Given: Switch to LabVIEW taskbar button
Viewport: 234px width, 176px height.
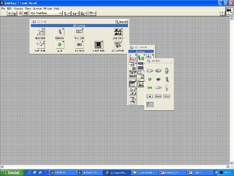Looking at the screenshot, I should click(62, 173).
